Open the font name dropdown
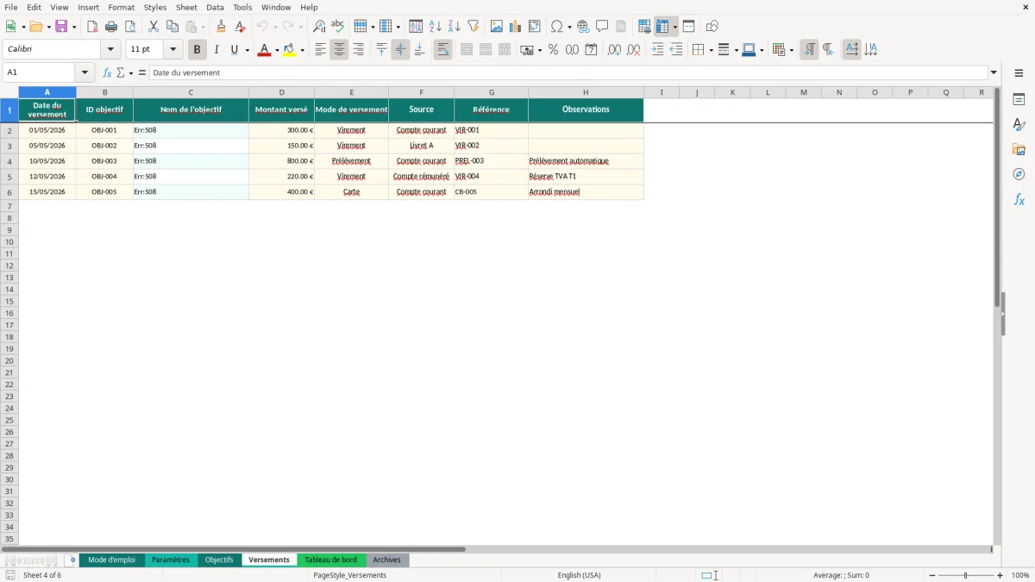Screen dimensions: 1035x582 click(x=110, y=50)
